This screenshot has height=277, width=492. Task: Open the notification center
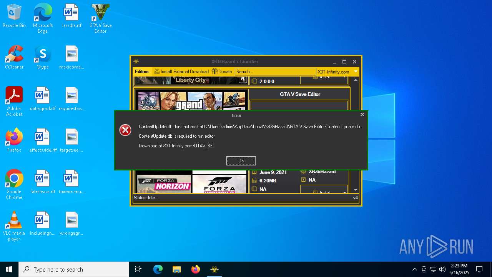tap(479, 269)
